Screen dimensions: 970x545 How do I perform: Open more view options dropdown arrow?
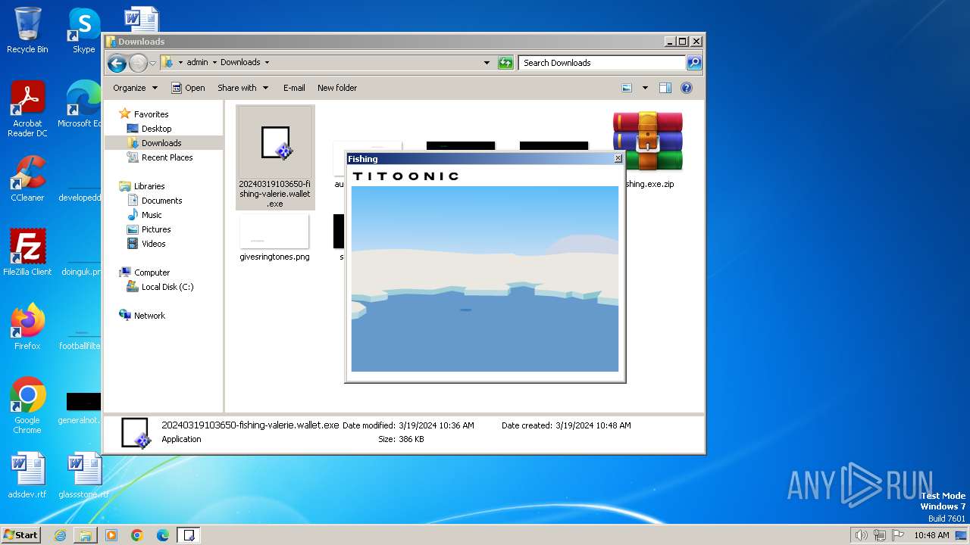(645, 88)
